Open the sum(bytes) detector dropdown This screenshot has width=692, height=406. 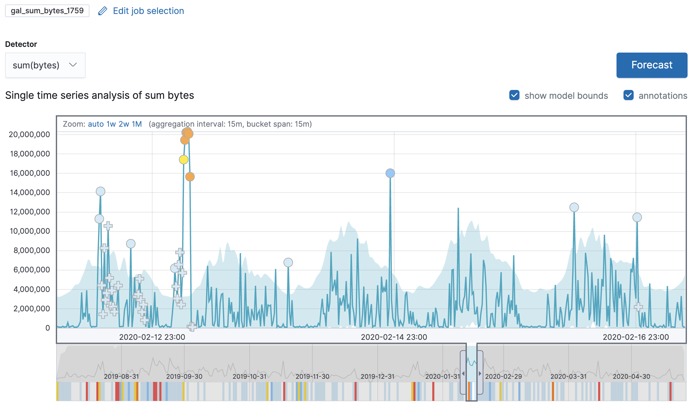[45, 65]
